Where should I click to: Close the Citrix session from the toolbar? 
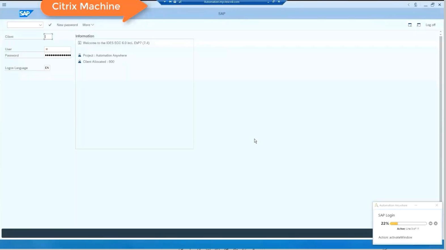pos(279,2)
